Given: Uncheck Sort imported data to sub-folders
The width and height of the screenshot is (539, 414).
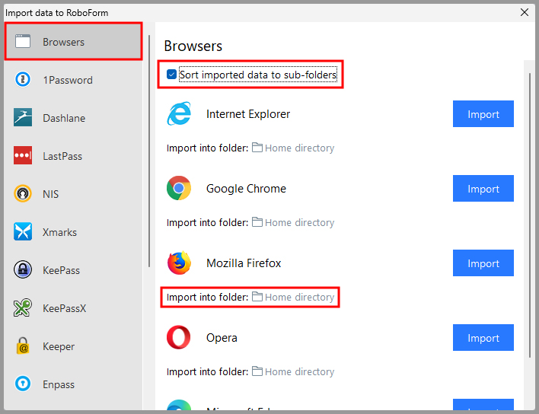Looking at the screenshot, I should [172, 75].
